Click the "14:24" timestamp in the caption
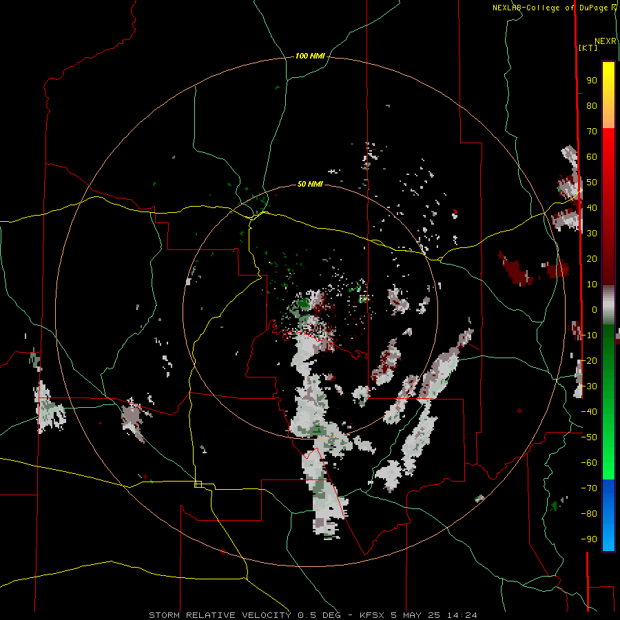This screenshot has height=620, width=620. point(462,615)
